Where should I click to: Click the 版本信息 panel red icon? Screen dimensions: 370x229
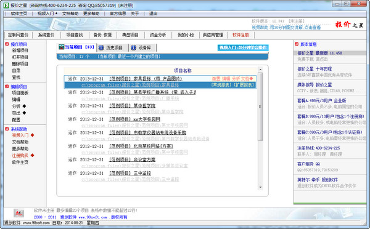(x=297, y=44)
